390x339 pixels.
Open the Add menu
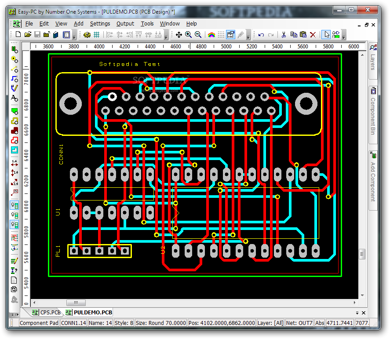pos(79,24)
